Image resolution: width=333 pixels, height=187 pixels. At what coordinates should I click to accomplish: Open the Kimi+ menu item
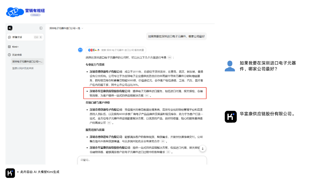click(x=15, y=47)
